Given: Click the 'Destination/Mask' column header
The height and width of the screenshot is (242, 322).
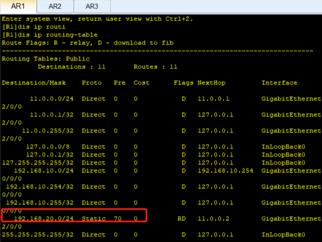Looking at the screenshot, I should click(x=34, y=83).
